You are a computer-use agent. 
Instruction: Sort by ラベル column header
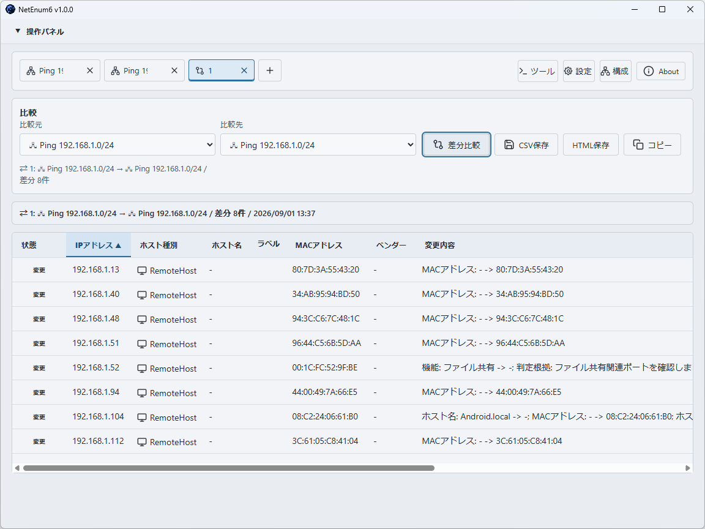(269, 244)
